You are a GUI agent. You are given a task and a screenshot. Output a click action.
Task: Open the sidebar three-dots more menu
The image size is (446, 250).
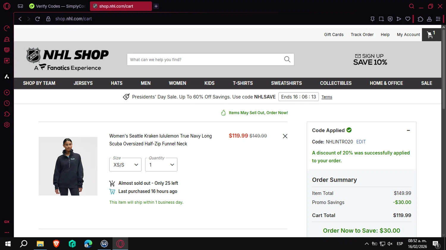pyautogui.click(x=7, y=233)
